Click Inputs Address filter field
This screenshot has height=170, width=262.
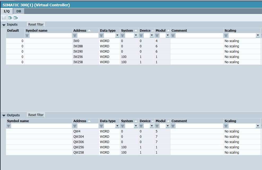click(88, 35)
